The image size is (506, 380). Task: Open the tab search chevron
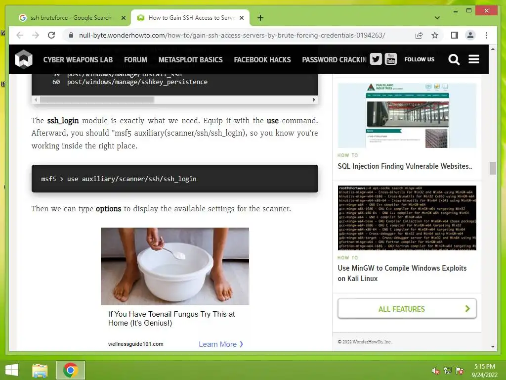point(437,18)
